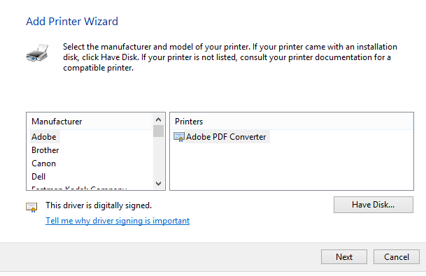Click the Have Disk... button
The width and height of the screenshot is (426, 276).
coord(374,205)
